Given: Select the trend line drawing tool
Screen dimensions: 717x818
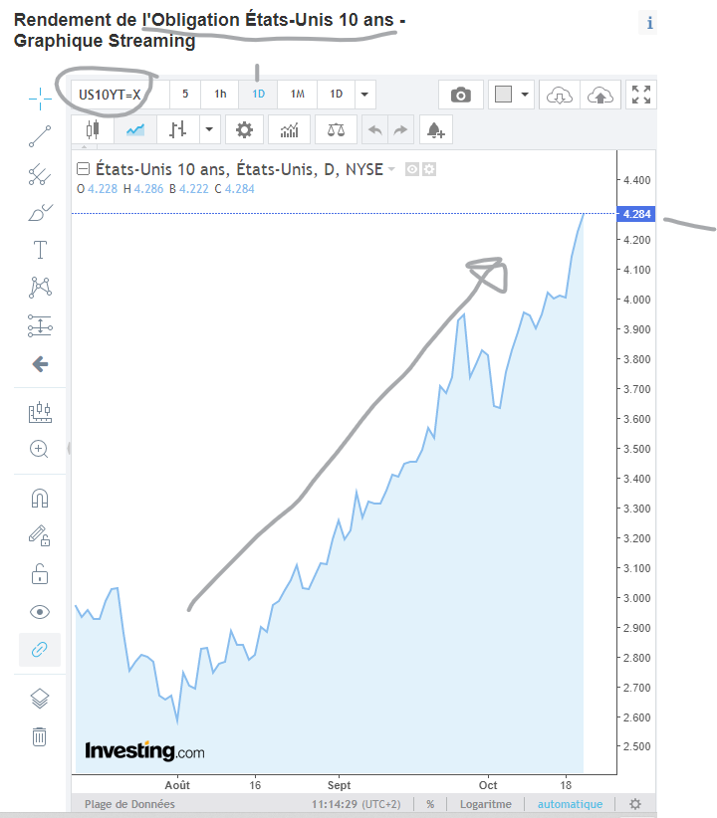Looking at the screenshot, I should (40, 136).
